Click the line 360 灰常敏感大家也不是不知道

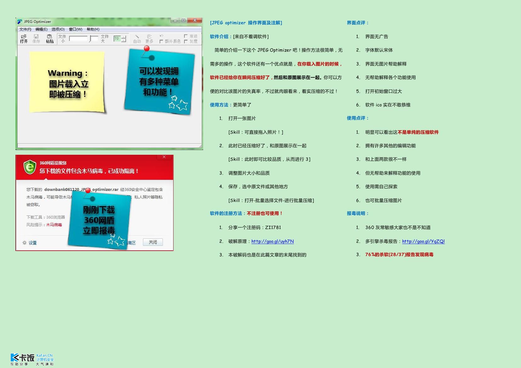398,227
